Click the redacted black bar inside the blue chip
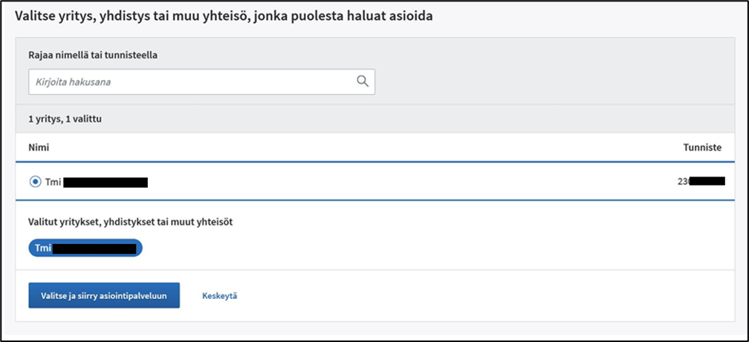 94,249
